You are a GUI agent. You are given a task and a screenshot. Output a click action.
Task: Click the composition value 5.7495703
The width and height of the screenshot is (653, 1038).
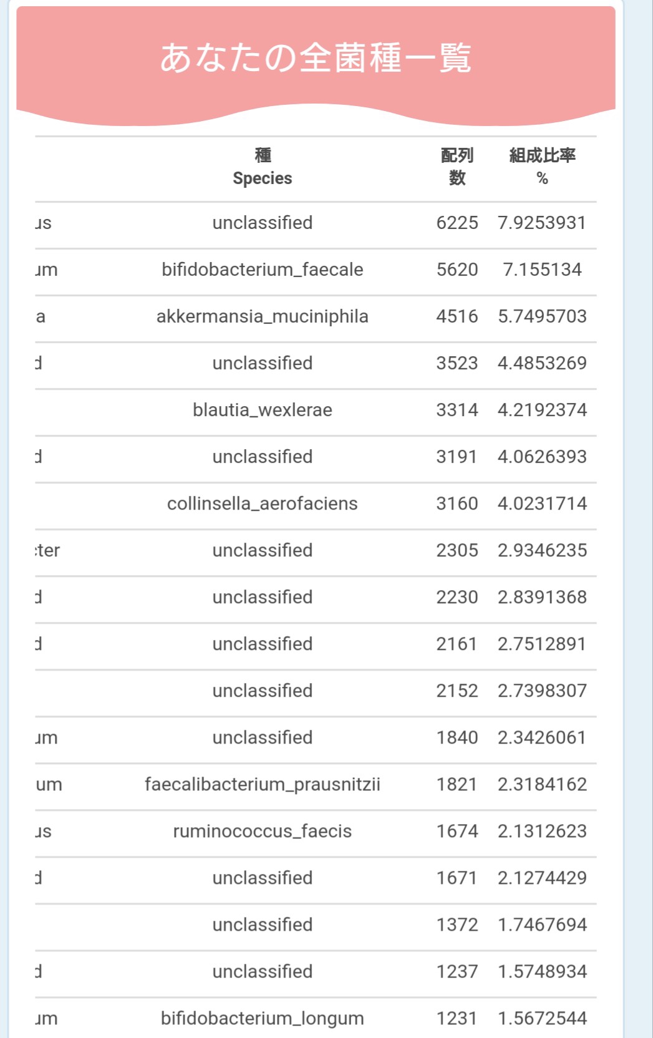(x=542, y=316)
